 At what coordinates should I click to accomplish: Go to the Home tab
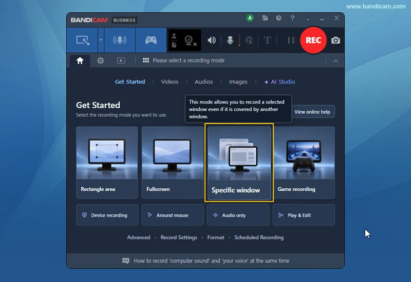[80, 61]
